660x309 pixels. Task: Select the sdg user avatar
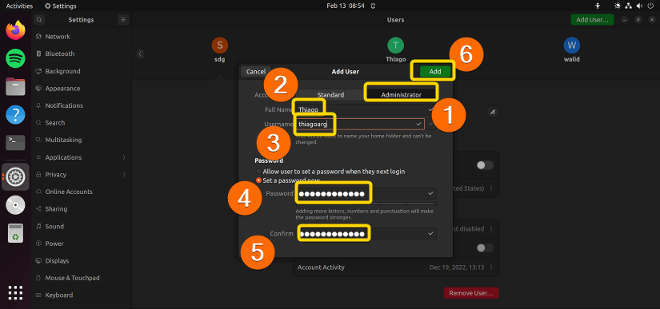[x=220, y=45]
